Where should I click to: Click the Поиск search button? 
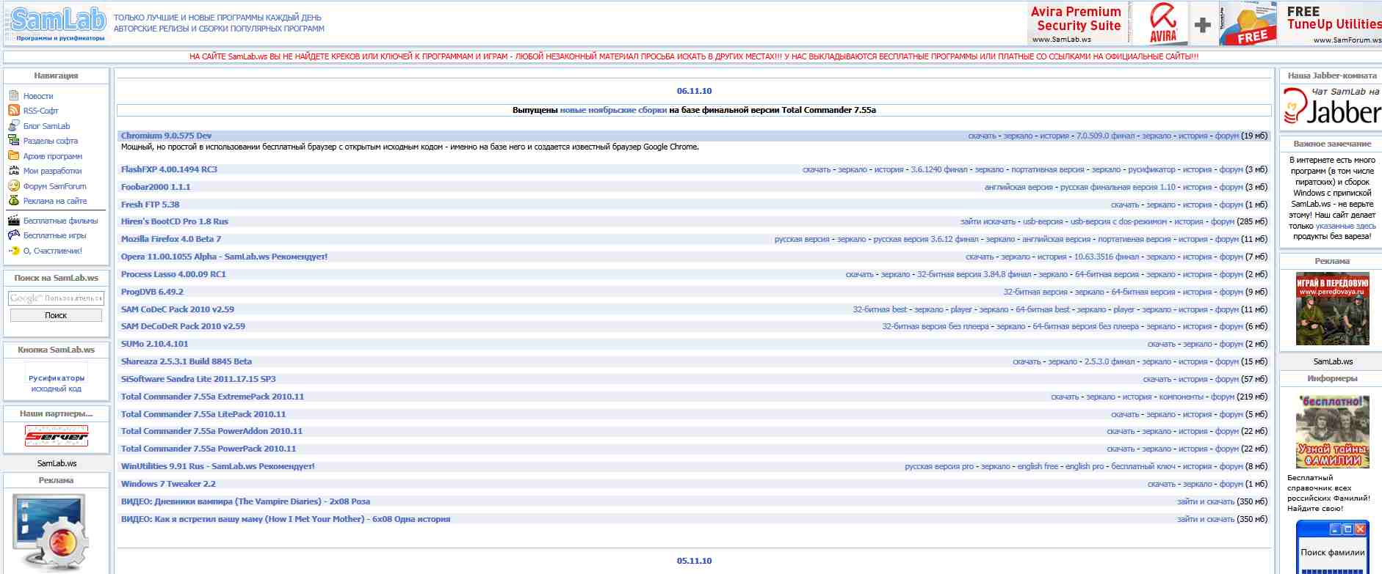[x=56, y=315]
